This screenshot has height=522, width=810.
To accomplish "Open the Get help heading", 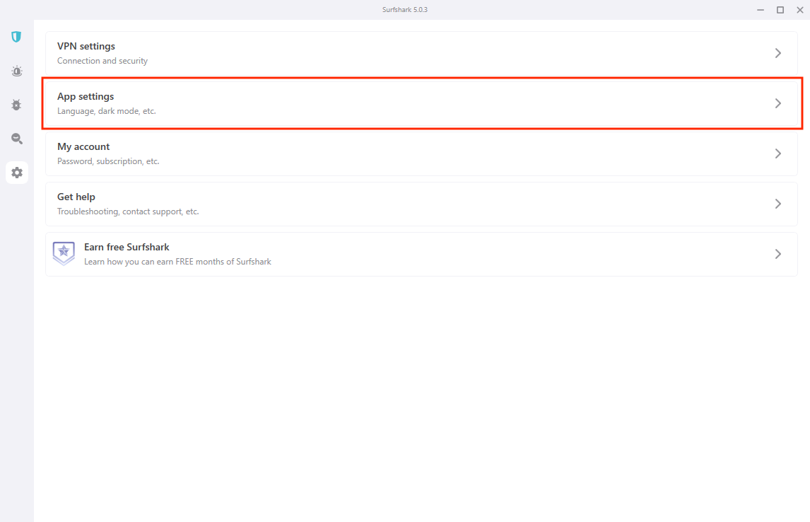I will point(76,197).
